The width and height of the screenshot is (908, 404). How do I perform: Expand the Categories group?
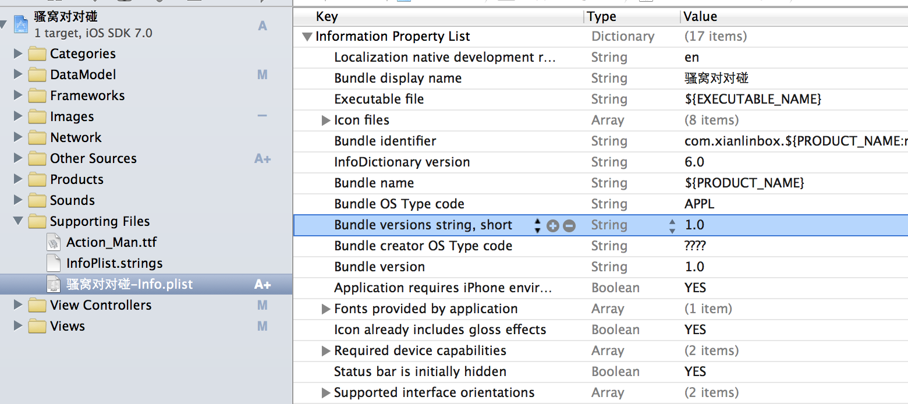18,54
